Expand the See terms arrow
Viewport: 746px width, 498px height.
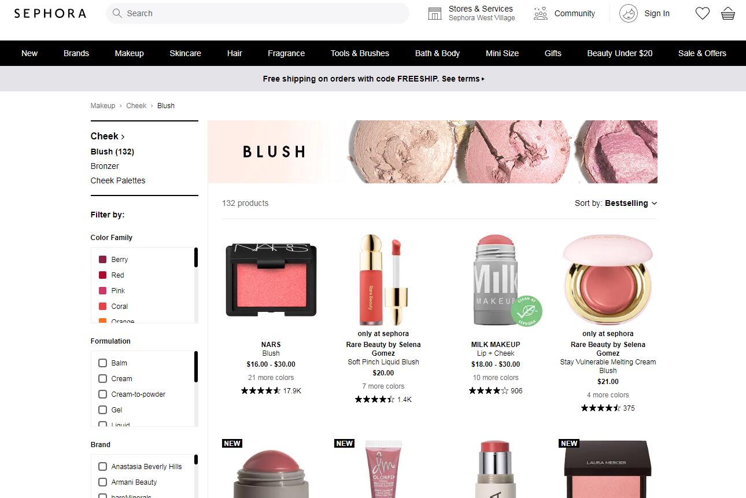(483, 79)
